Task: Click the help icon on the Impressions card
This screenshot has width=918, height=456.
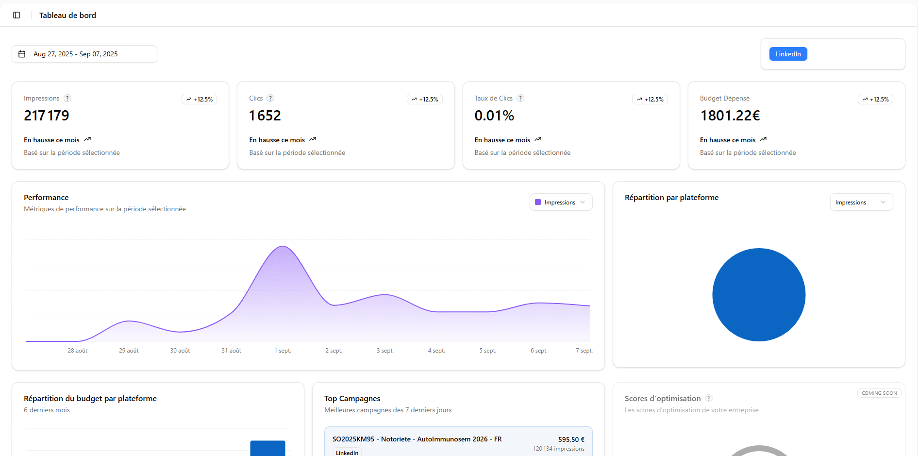Action: pos(67,98)
